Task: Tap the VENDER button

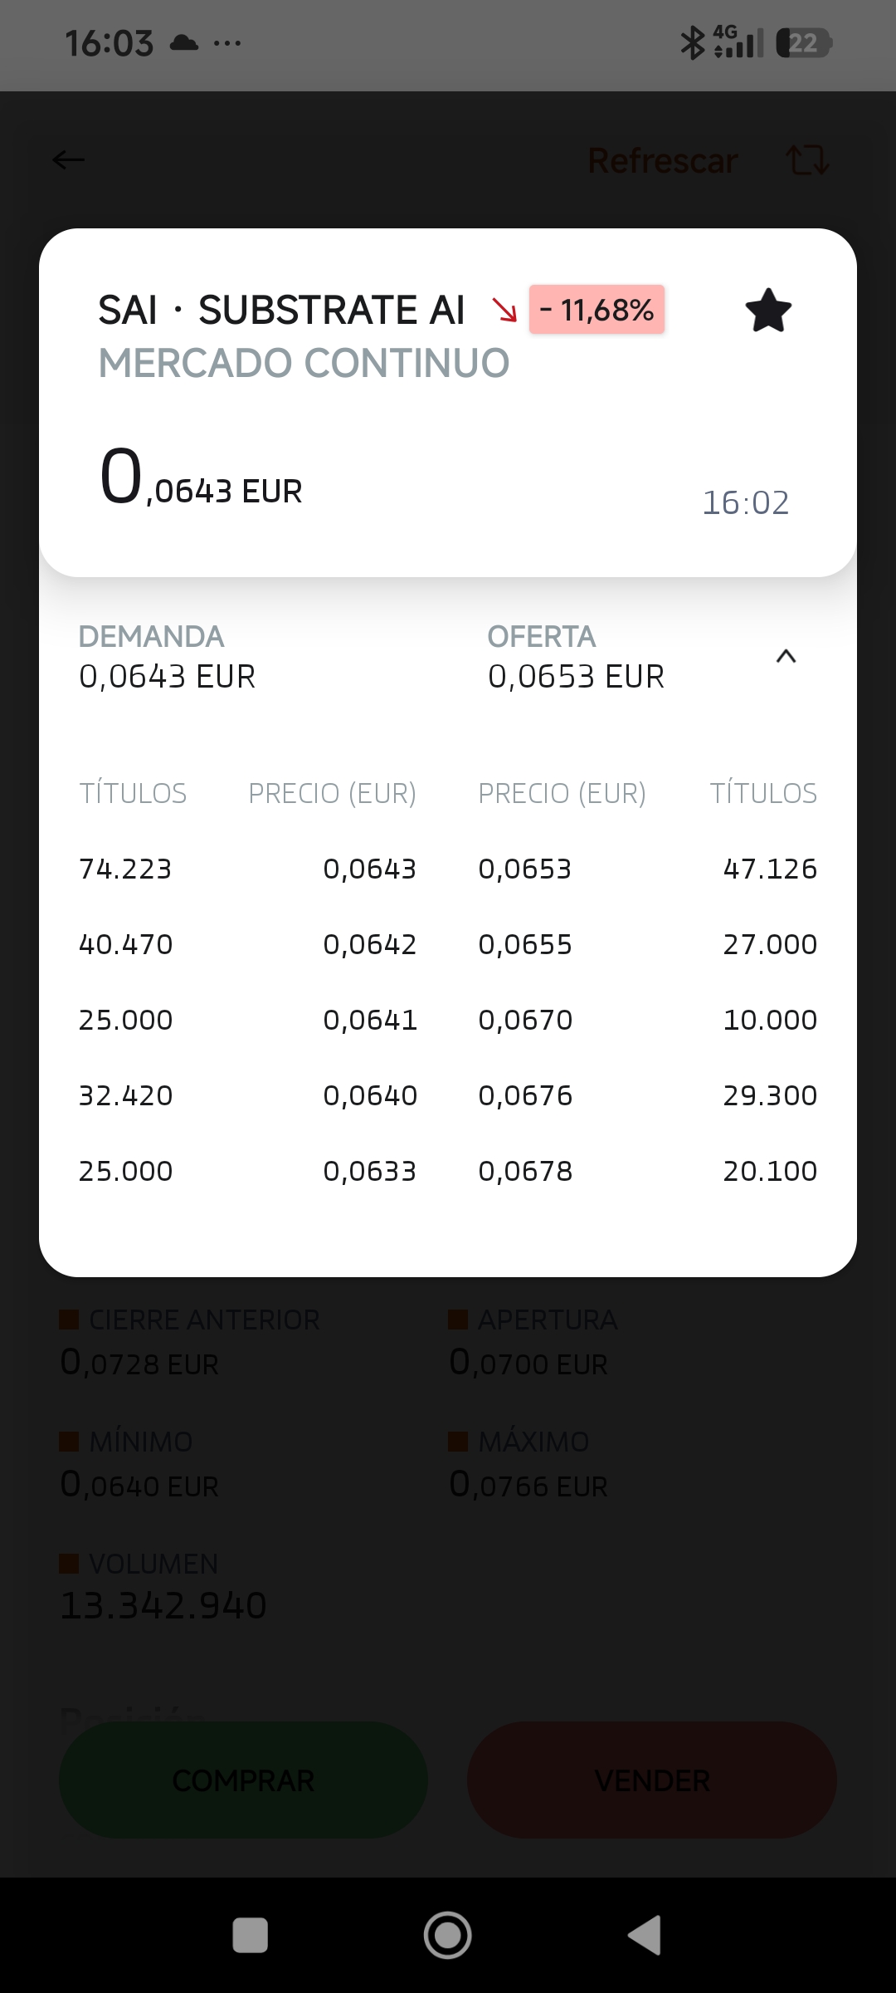Action: coord(652,1780)
